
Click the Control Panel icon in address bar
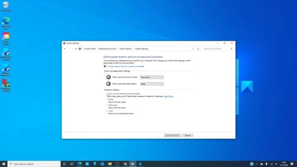tap(80, 49)
